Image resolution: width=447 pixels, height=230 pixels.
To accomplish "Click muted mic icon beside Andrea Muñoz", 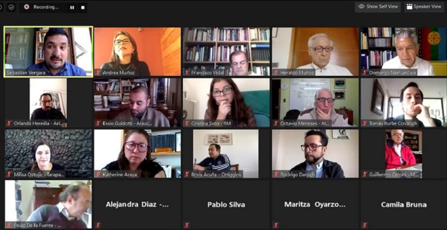I will point(98,72).
